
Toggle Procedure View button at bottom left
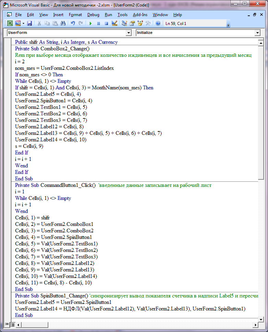(x=7, y=324)
